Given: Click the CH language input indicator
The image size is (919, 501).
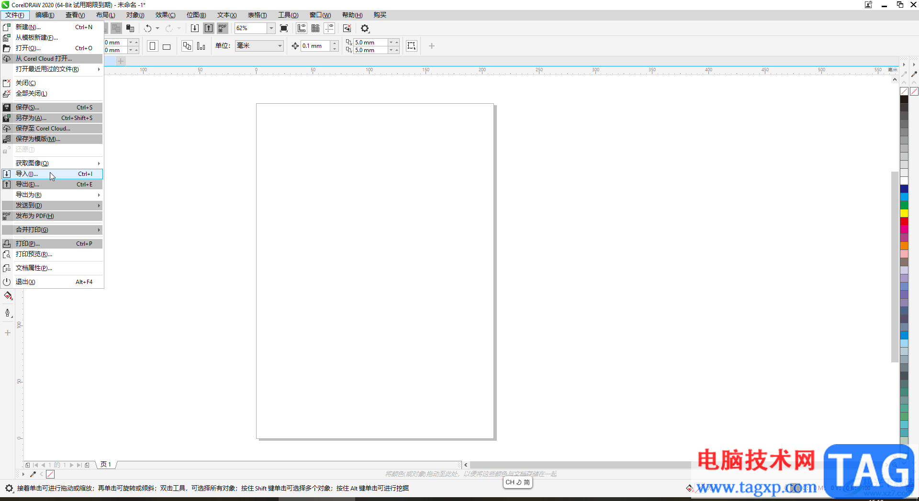Looking at the screenshot, I should coord(517,482).
